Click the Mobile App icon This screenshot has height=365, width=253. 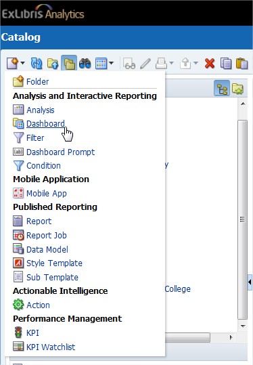click(x=18, y=193)
